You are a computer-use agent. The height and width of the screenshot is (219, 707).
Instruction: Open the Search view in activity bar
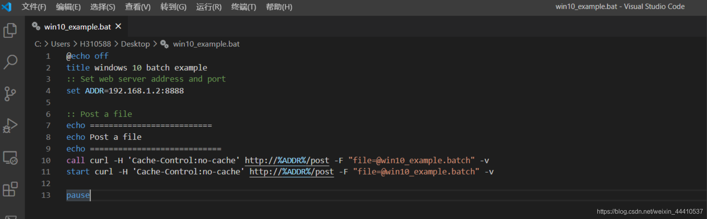[x=10, y=62]
